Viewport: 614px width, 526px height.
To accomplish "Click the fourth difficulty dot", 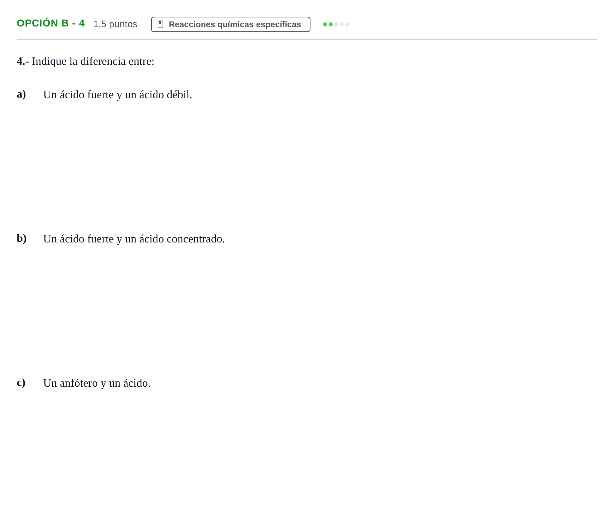I will [342, 24].
